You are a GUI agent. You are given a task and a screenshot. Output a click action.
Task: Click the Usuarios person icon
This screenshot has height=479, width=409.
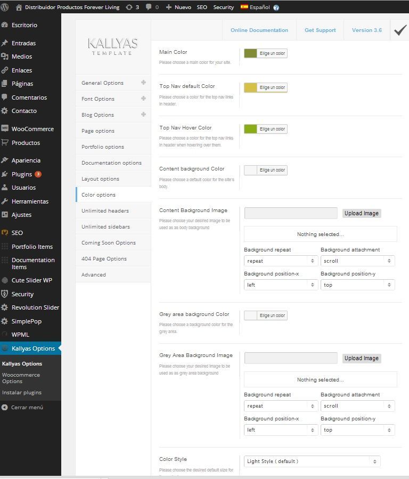[x=5, y=188]
